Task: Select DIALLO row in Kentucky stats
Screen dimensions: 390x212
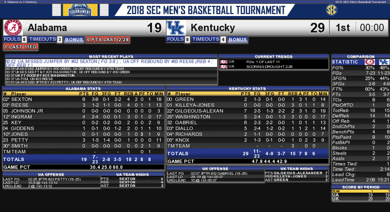Action: 248,129
